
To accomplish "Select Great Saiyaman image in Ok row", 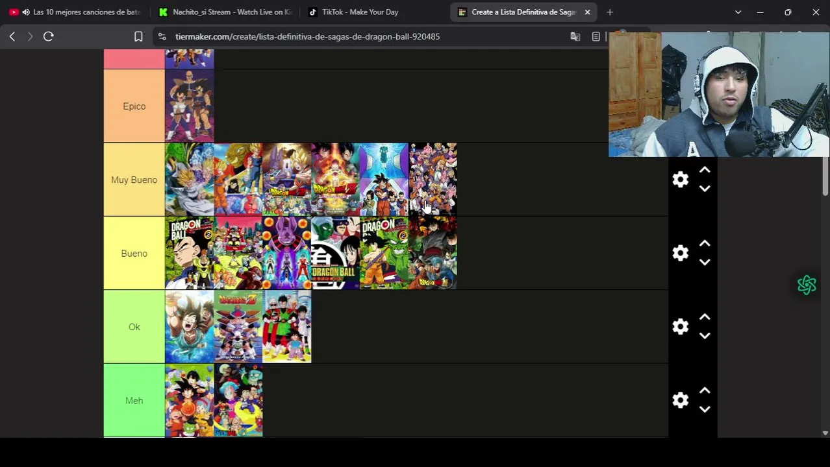I will (287, 327).
